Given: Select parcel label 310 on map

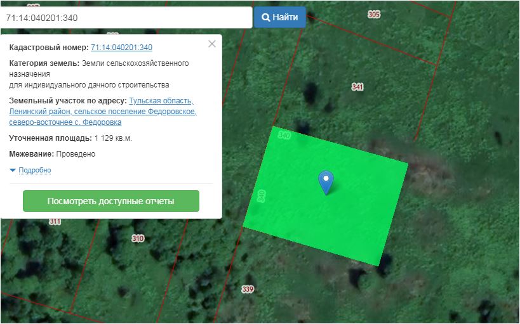Looking at the screenshot, I should [x=138, y=238].
